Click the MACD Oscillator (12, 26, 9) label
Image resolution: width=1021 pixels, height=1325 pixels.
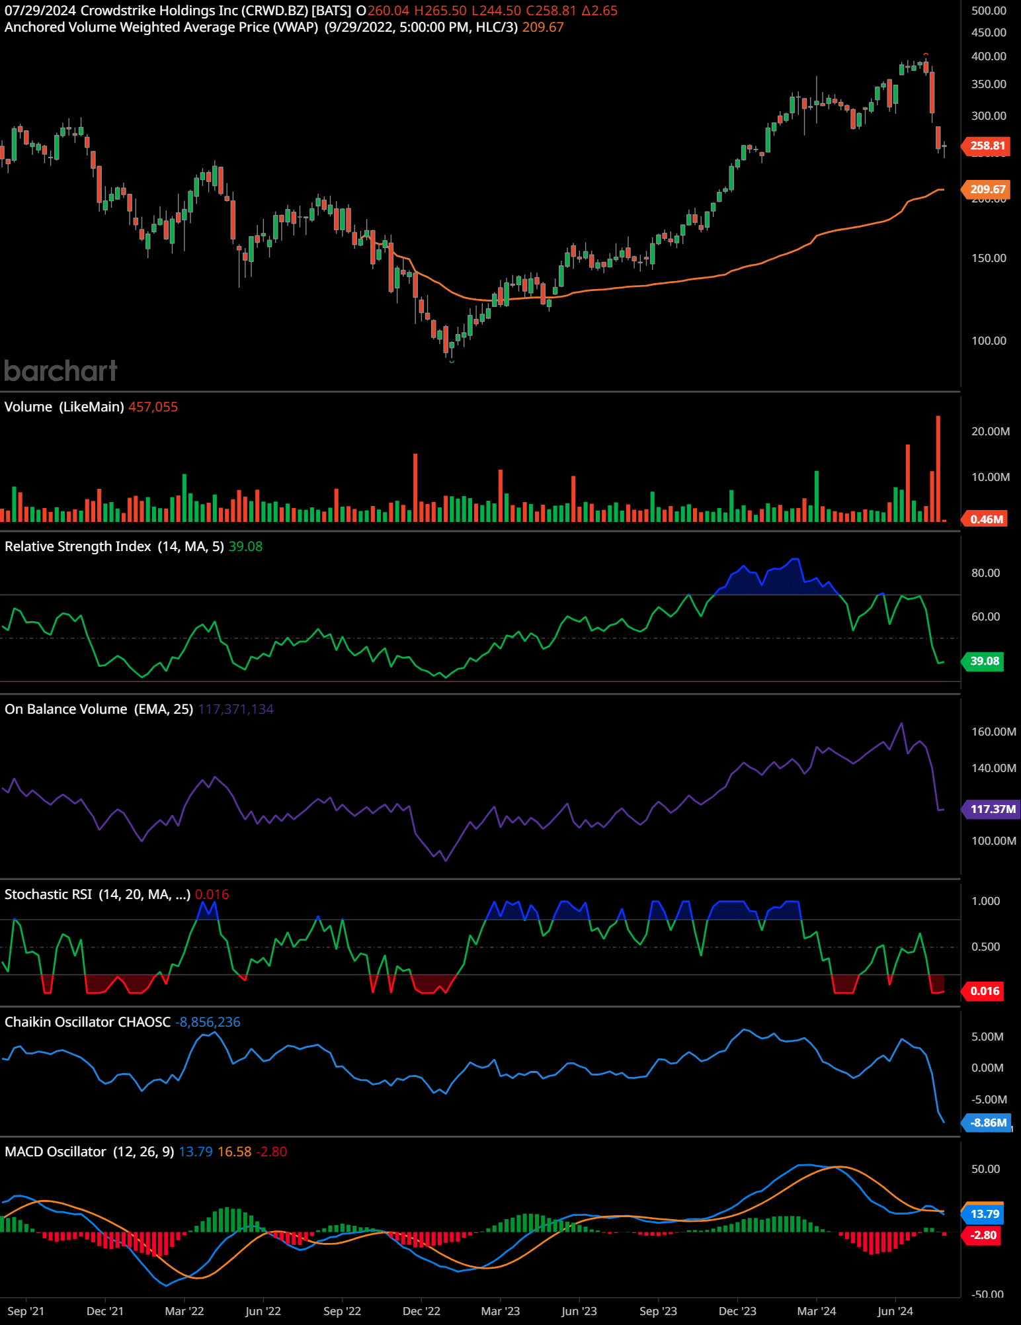point(89,1152)
